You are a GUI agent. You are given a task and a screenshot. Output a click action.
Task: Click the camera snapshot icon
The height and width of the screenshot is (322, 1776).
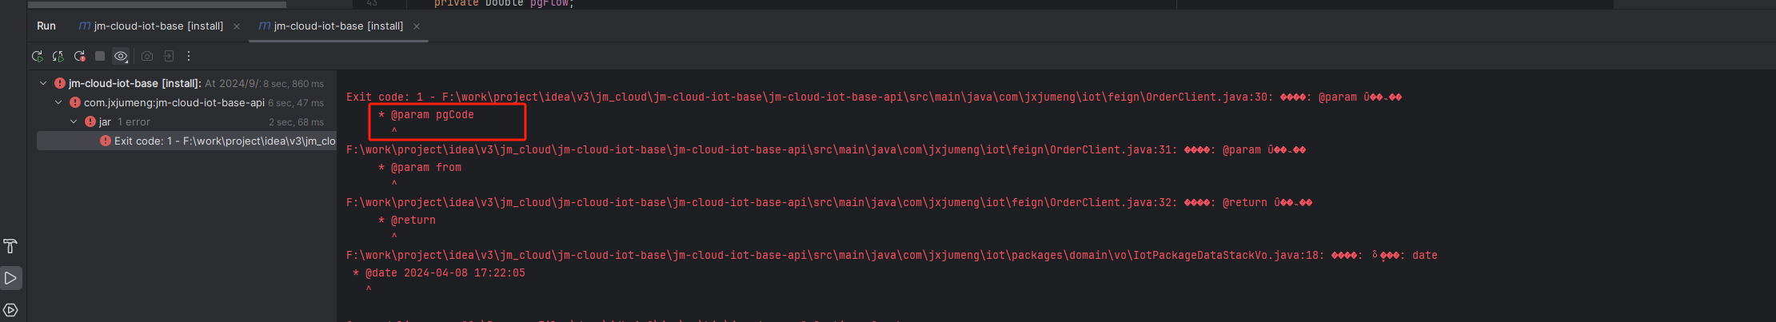[x=147, y=57]
